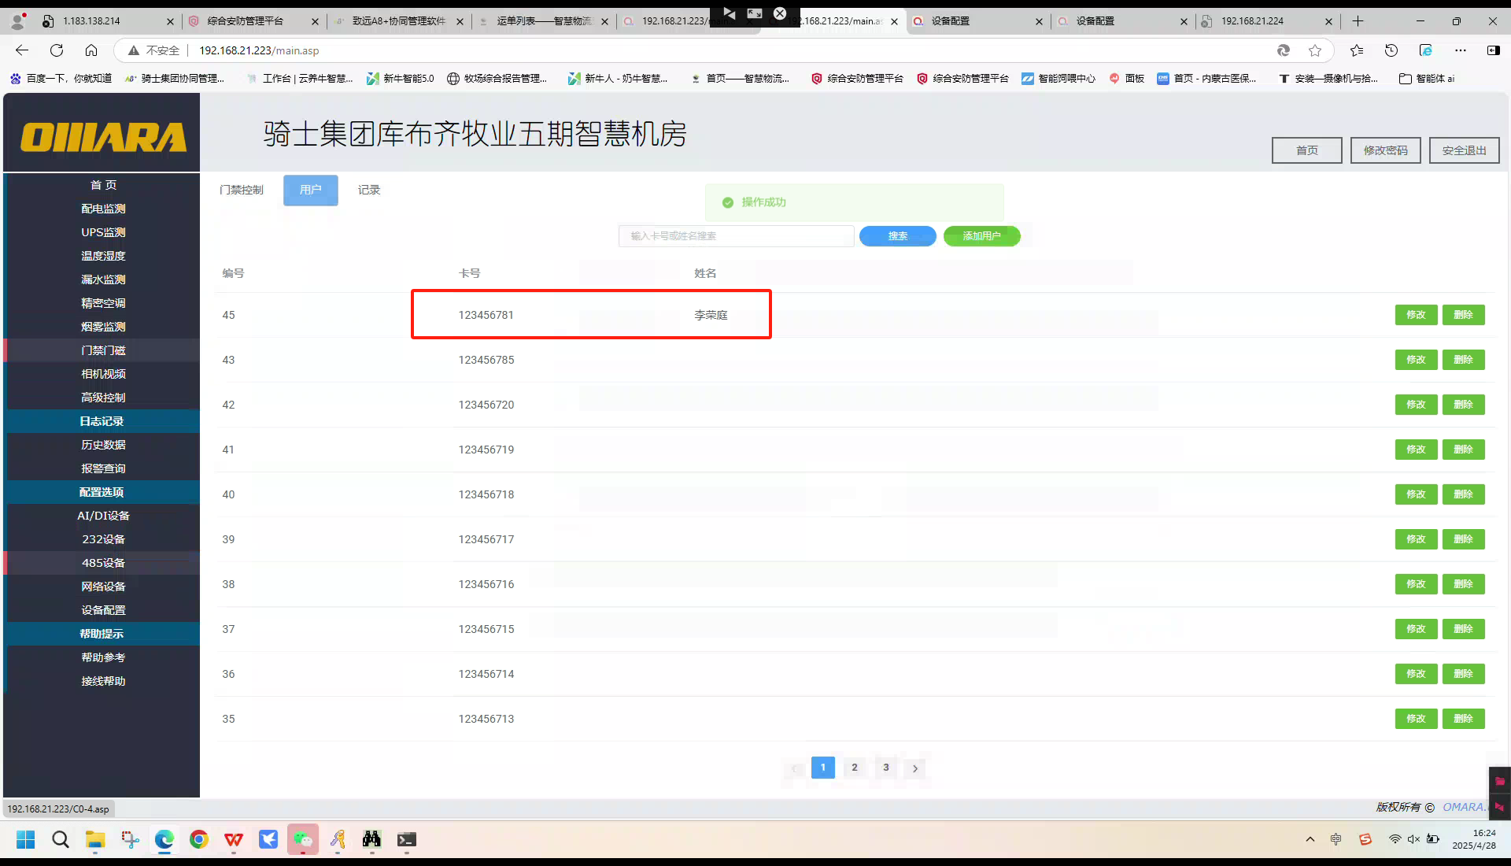The image size is (1511, 866).
Task: Click card number 123456781 cell
Action: click(x=486, y=315)
